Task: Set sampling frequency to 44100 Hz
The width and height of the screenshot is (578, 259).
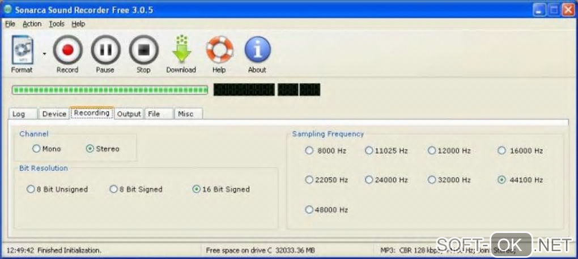Action: point(520,180)
